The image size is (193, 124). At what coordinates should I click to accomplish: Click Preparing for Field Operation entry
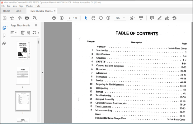tap(110, 85)
